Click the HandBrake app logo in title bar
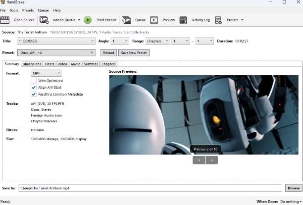 pos(2,2)
